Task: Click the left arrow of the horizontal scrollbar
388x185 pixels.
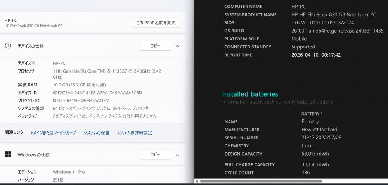Action: point(197,181)
